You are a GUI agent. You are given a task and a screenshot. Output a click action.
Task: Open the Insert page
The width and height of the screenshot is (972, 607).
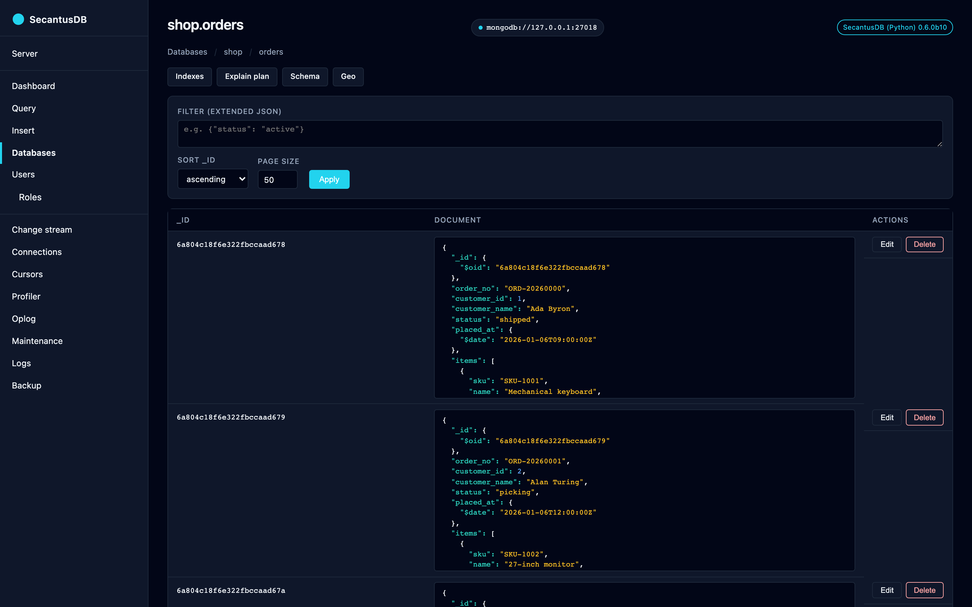pos(23,131)
